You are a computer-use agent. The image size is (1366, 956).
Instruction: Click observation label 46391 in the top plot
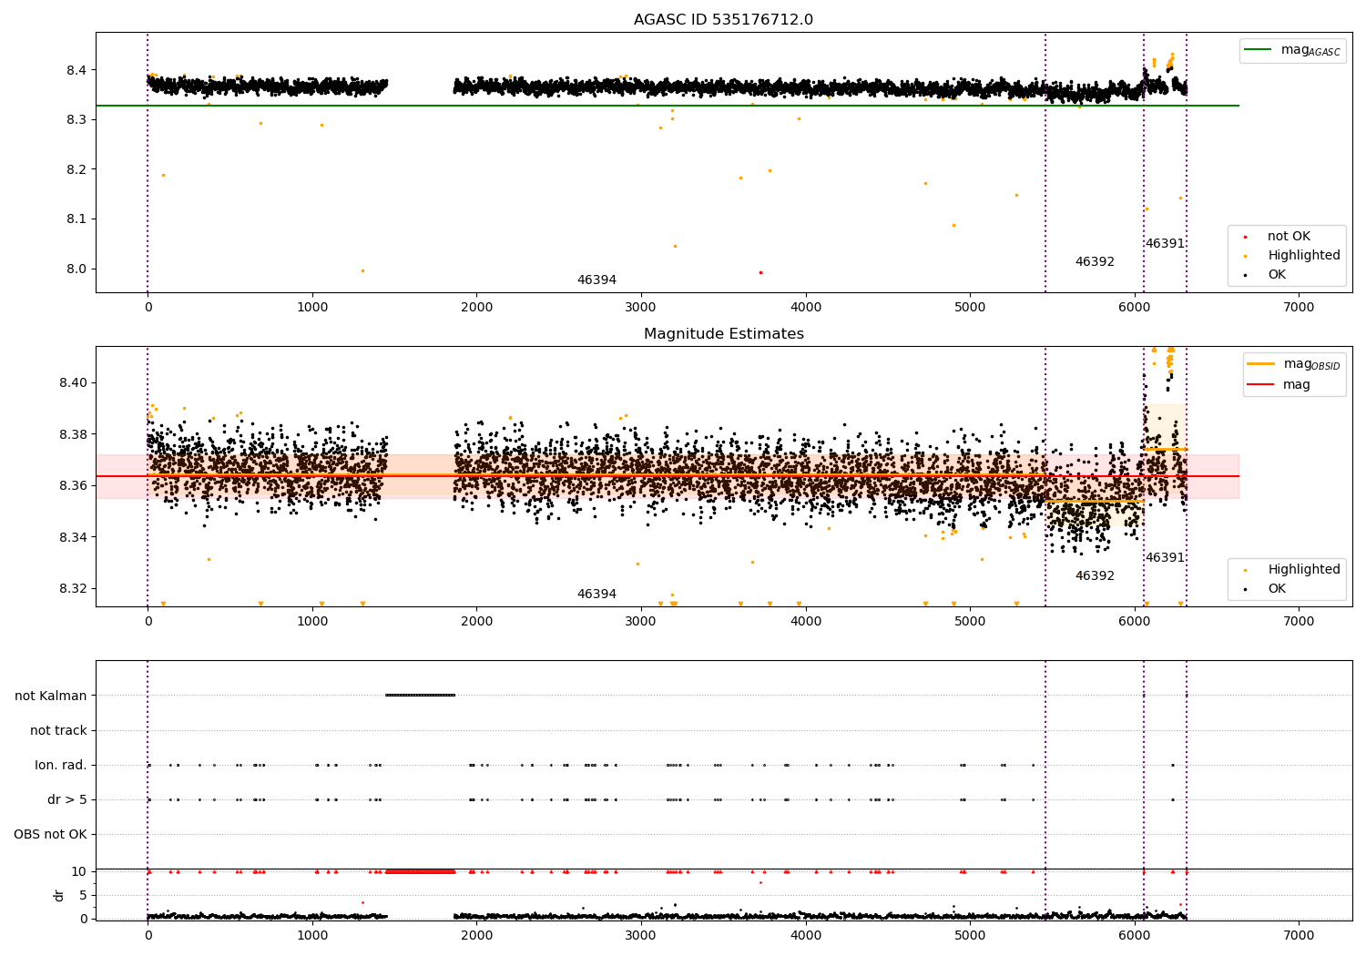point(1165,244)
